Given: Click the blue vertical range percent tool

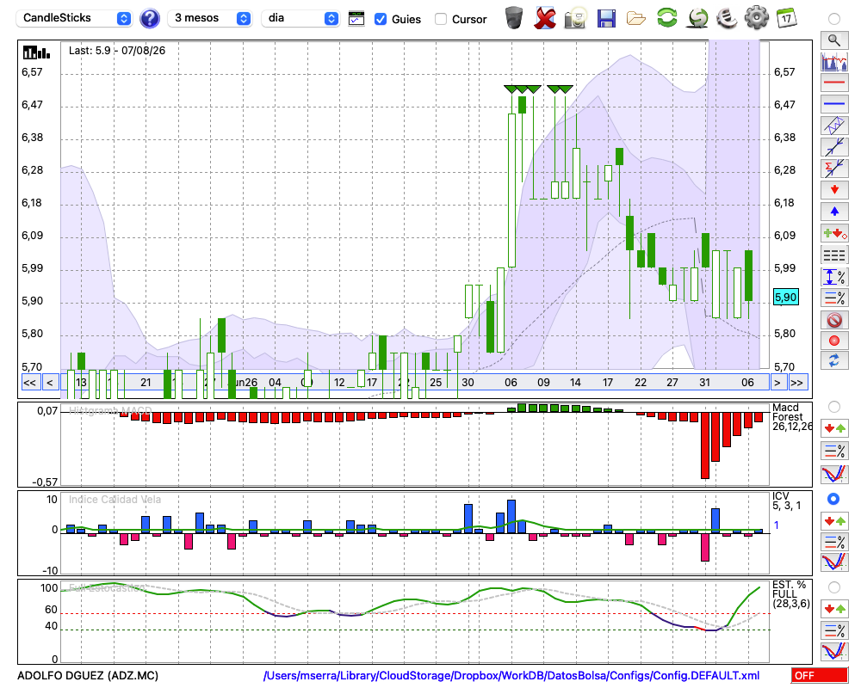Looking at the screenshot, I should coord(834,277).
